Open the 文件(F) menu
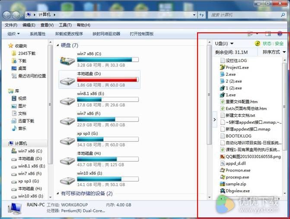The width and height of the screenshot is (290, 219). pos(11,25)
